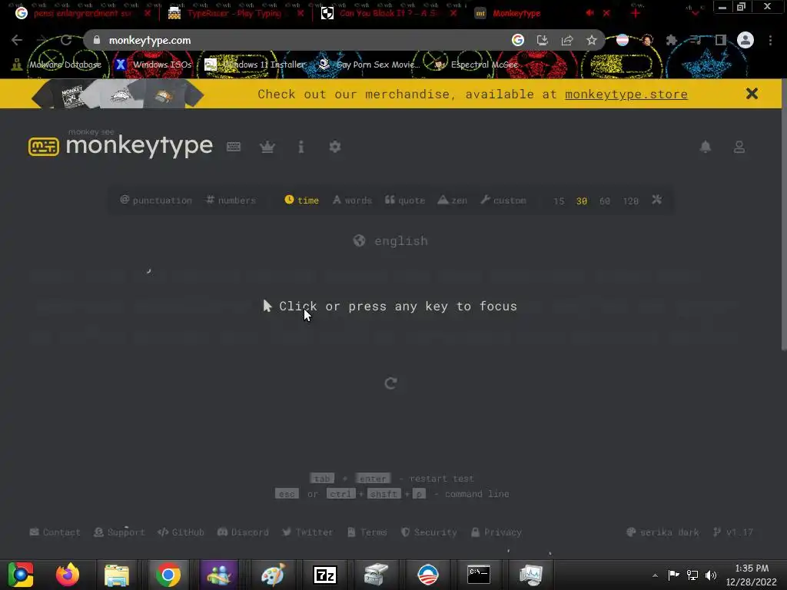Open the notifications bell icon
The width and height of the screenshot is (787, 590).
tap(706, 147)
